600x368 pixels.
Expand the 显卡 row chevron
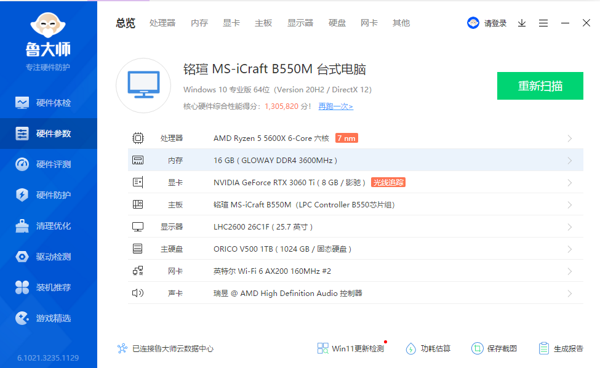tap(569, 183)
